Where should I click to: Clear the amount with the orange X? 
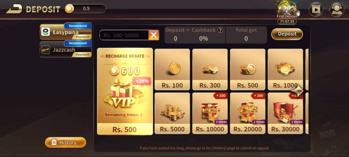coord(154,35)
